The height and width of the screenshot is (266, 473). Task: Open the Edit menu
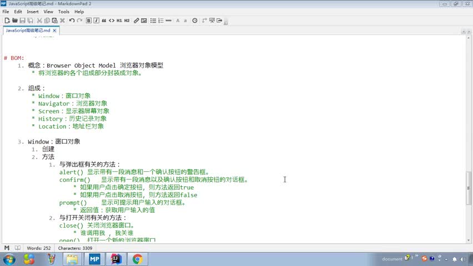(x=18, y=12)
